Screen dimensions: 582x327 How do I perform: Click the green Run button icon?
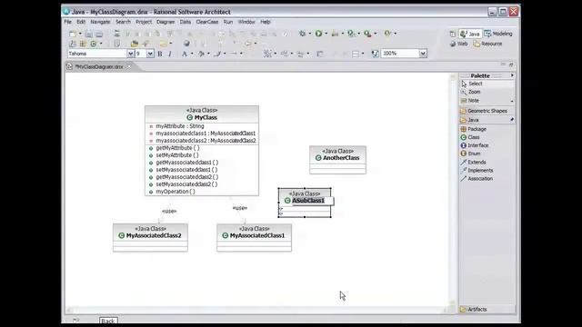[318, 34]
